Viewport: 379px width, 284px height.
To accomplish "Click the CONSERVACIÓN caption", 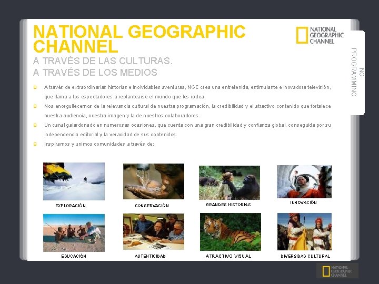I will 152,206.
